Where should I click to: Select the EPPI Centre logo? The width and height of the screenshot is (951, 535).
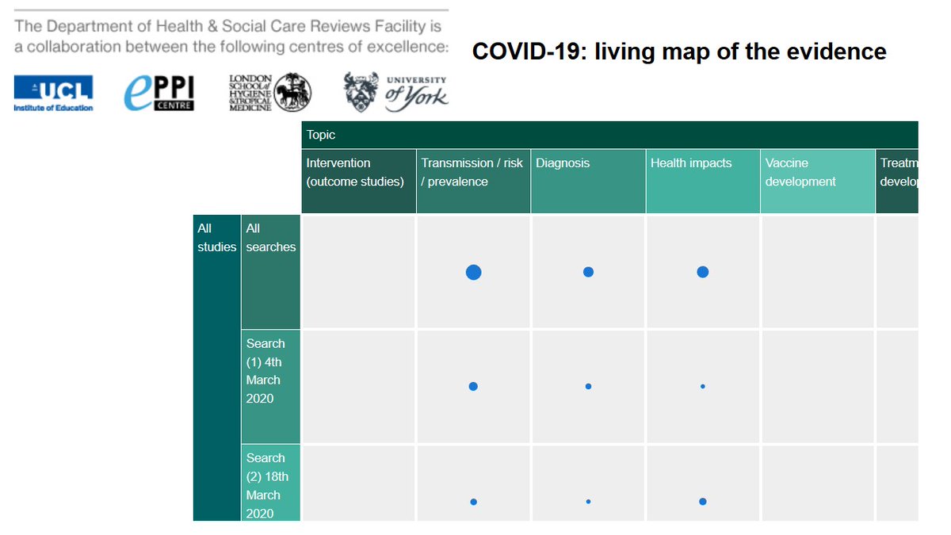pyautogui.click(x=158, y=90)
